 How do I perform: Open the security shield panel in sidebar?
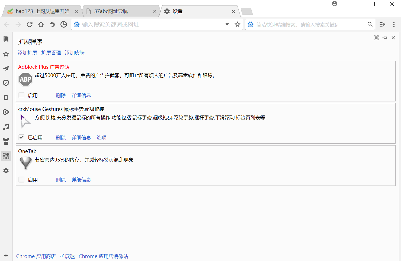point(6,83)
